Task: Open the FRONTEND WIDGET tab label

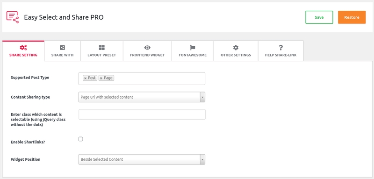Action: coord(147,55)
